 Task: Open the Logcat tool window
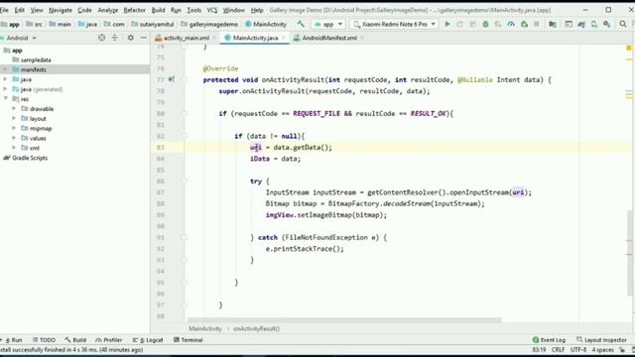click(148, 340)
